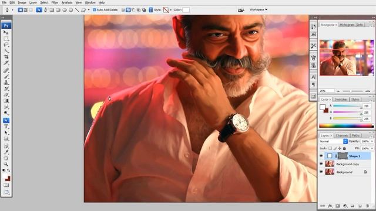
Task: Select the Zoom tool
Action: click(x=6, y=164)
